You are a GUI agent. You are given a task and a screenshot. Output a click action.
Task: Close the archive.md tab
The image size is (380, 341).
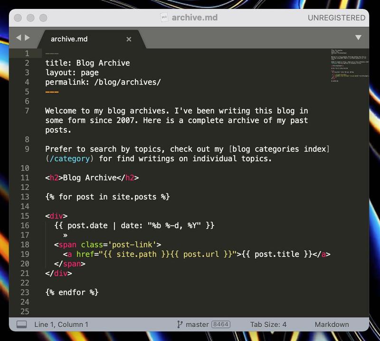129,39
